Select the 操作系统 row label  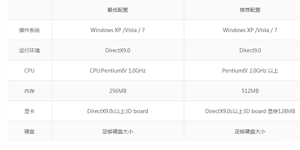click(x=29, y=30)
